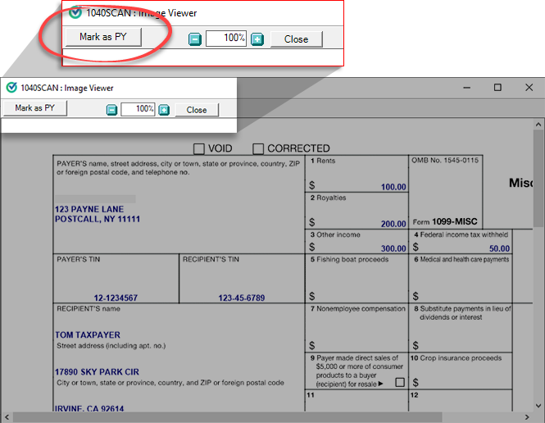Image resolution: width=545 pixels, height=423 pixels.
Task: Click the horizontal scrollbar thumb
Action: 228,417
